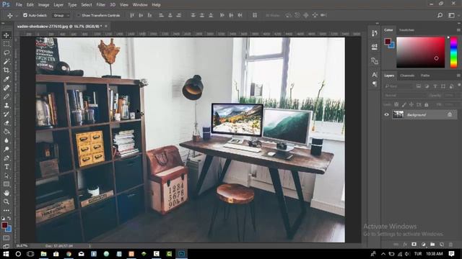Screen dimensions: 462x259
Task: Select the Move tool in the toolbar
Action: (6, 35)
